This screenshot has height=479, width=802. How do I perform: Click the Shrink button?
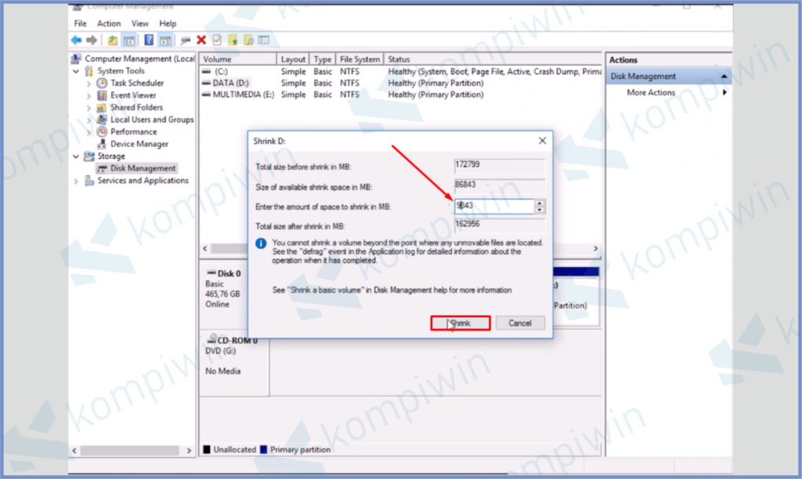460,322
